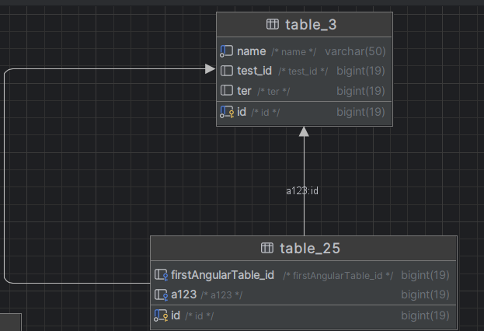This screenshot has height=331, width=484.
Task: Select the firstAngularTable_id column label
Action: click(x=223, y=274)
